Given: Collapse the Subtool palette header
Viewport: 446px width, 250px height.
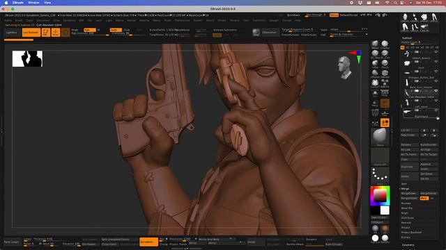Looking at the screenshot, I should pos(407,37).
